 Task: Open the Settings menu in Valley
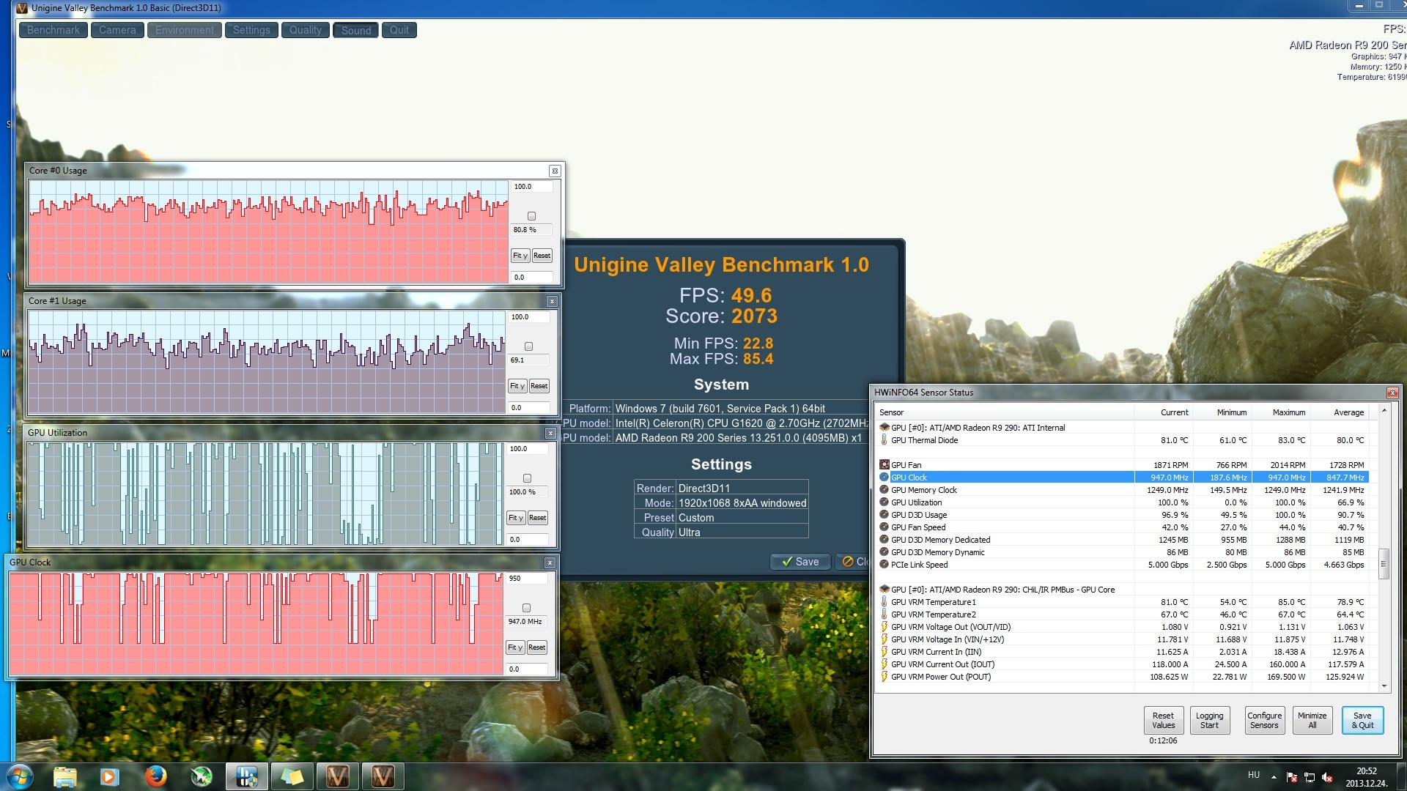251,30
